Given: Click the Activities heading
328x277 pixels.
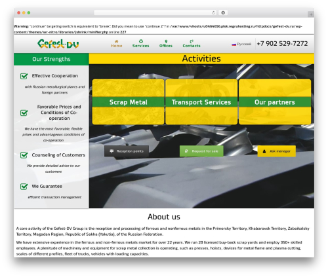Looking at the screenshot, I should (x=201, y=58).
